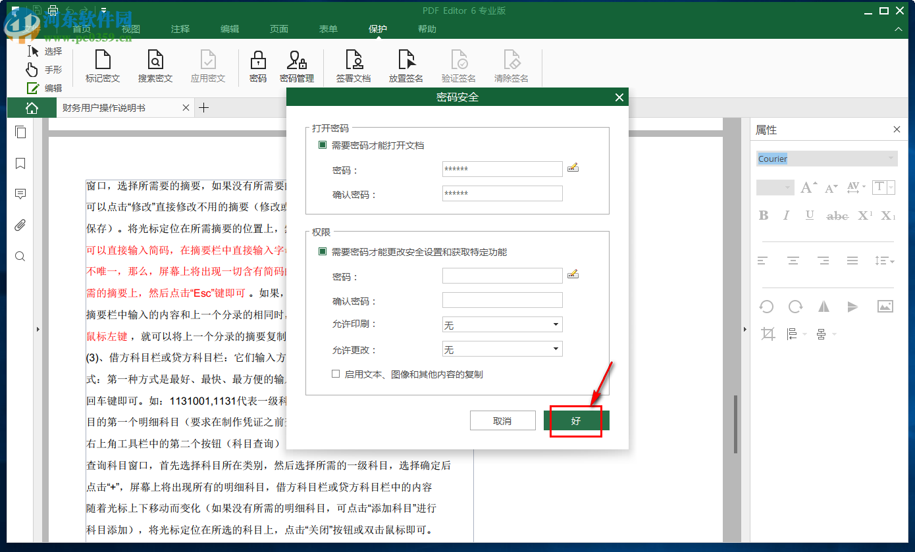Enable 启用文本、图像和其他内容的复制
Image resolution: width=915 pixels, height=552 pixels.
336,373
